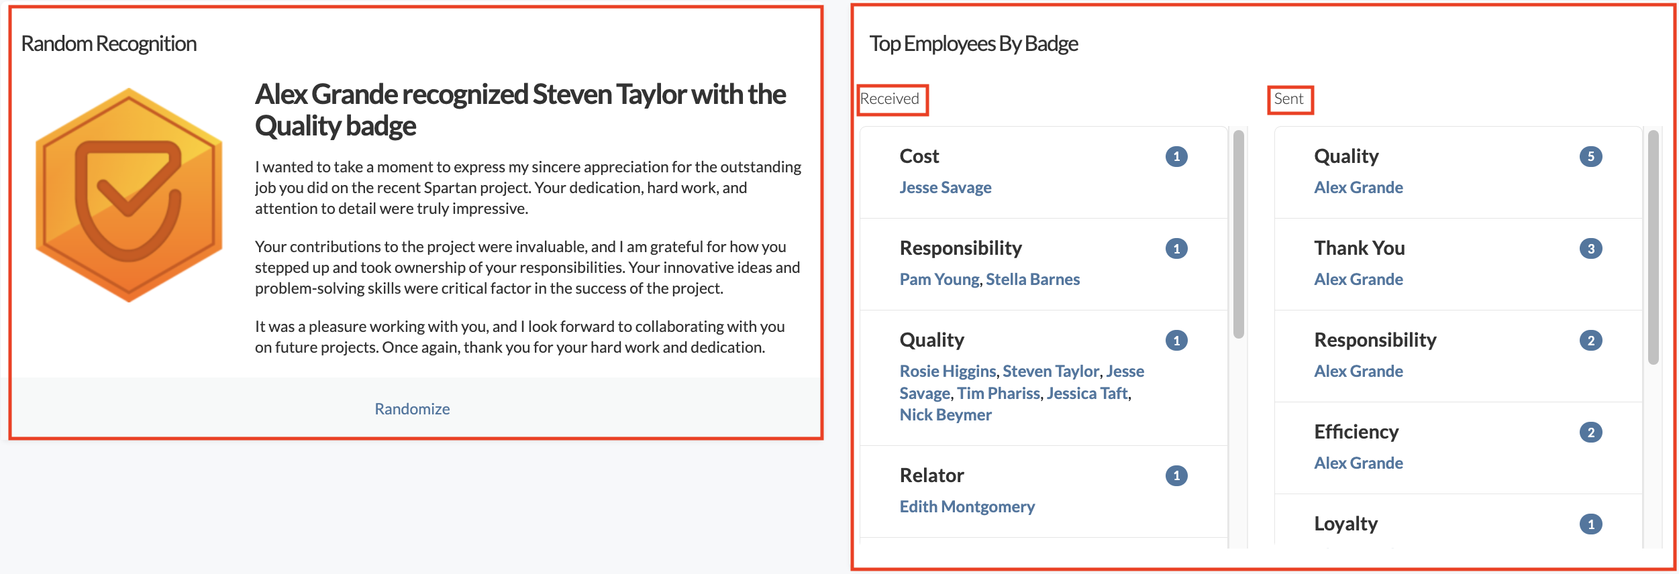Click the Randomize link
Viewport: 1679px width, 574px height.
coord(412,409)
